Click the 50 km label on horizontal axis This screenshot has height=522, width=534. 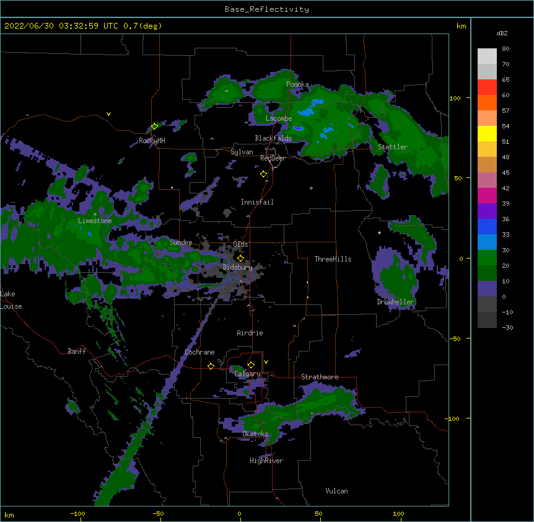(x=318, y=513)
